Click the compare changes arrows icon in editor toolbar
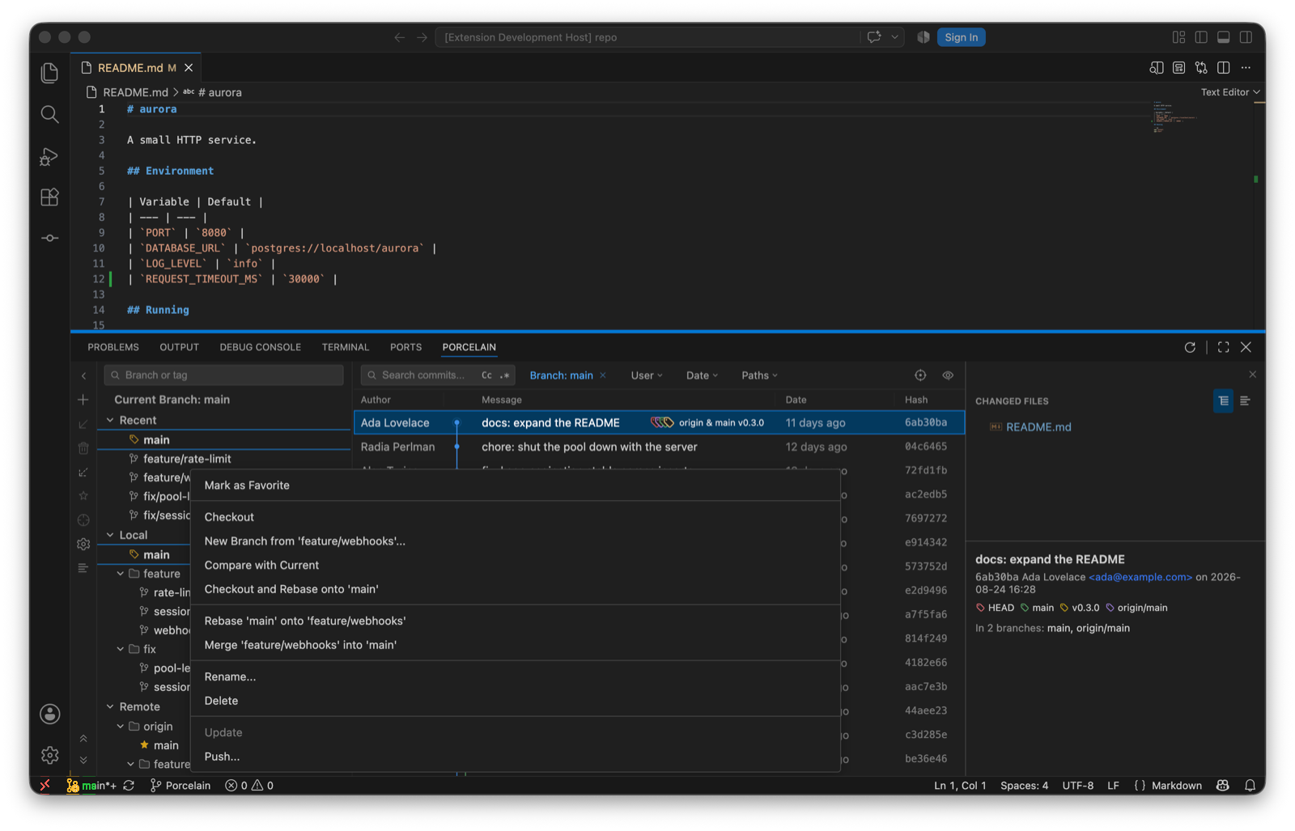The height and width of the screenshot is (831, 1295). pyautogui.click(x=1201, y=68)
